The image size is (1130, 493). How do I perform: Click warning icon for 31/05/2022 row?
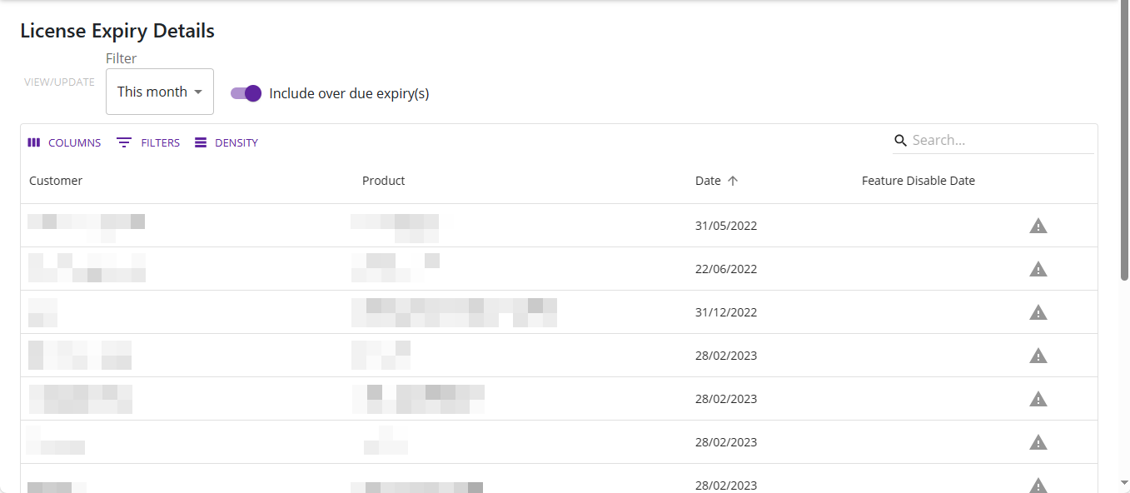1038,226
